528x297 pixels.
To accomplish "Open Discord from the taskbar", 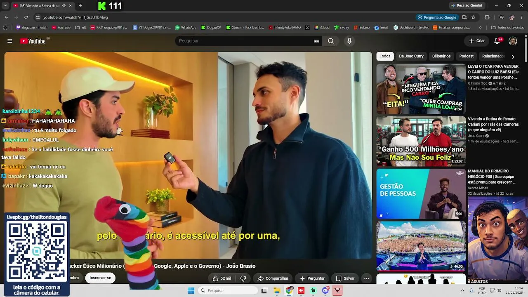I will point(325,290).
